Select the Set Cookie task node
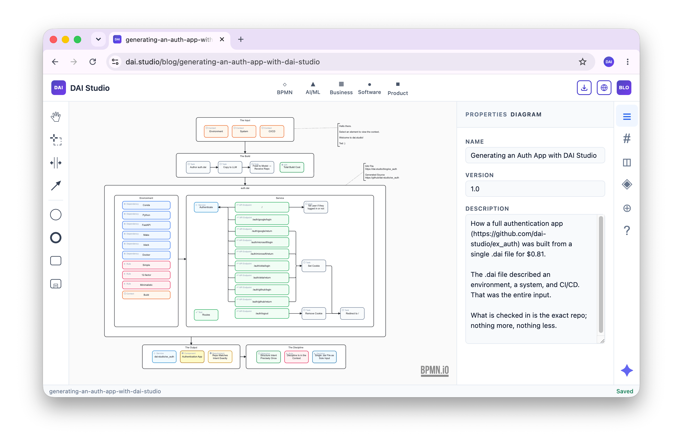 (x=314, y=266)
